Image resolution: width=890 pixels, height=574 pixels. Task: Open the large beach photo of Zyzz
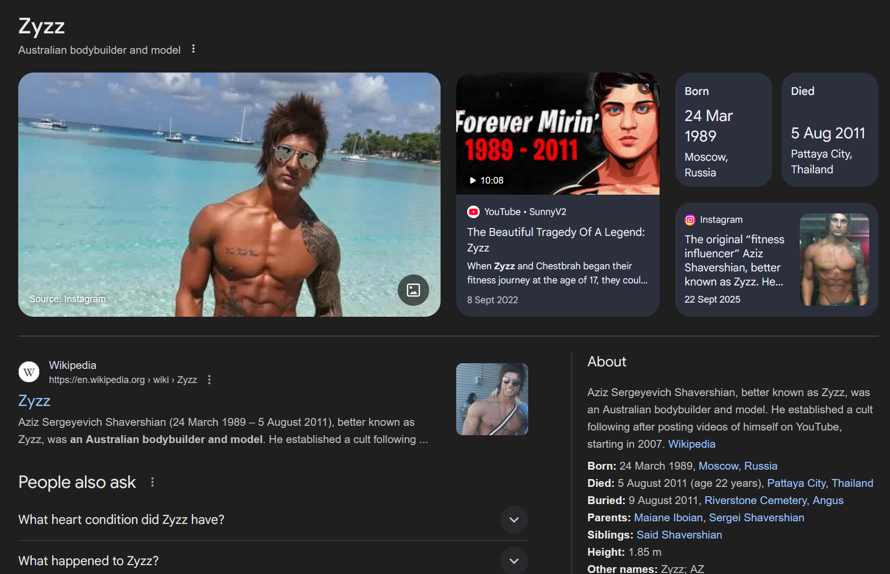coord(229,195)
